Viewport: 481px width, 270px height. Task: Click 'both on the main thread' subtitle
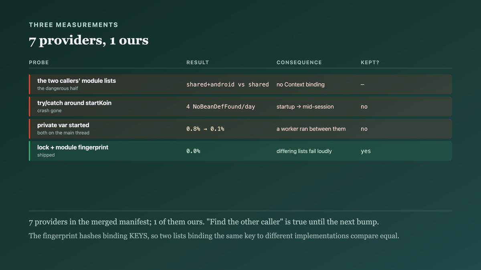tap(63, 133)
